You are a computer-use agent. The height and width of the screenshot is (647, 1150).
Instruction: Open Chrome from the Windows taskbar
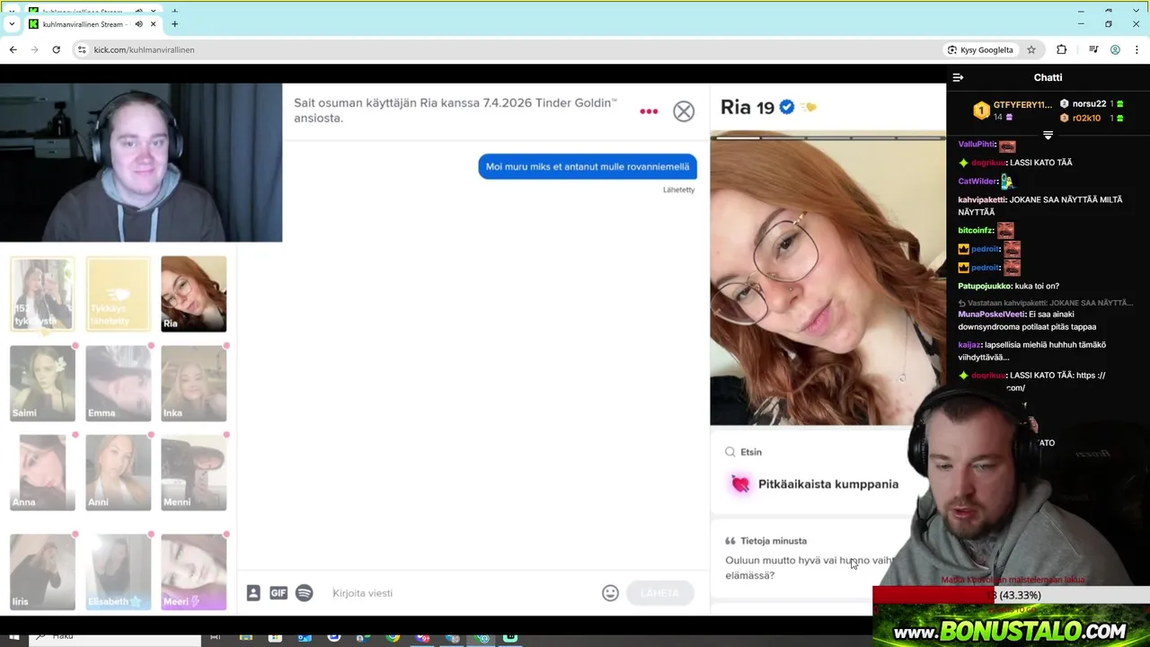393,637
